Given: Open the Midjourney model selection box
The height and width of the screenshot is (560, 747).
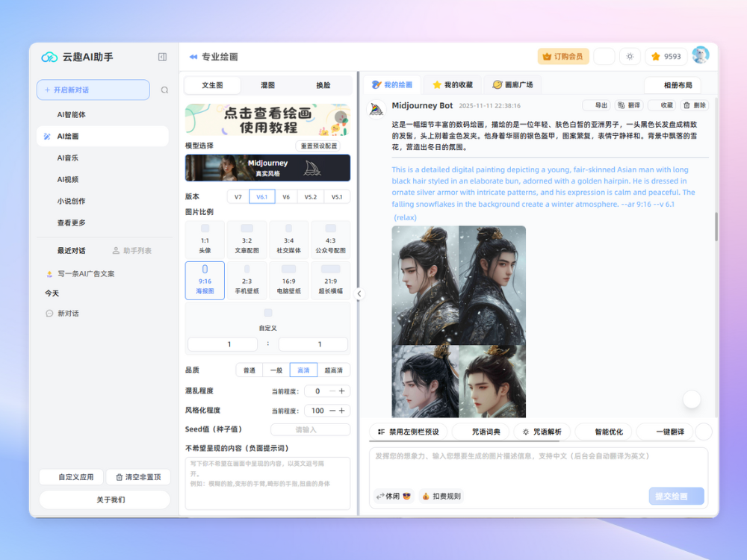Looking at the screenshot, I should tap(267, 168).
